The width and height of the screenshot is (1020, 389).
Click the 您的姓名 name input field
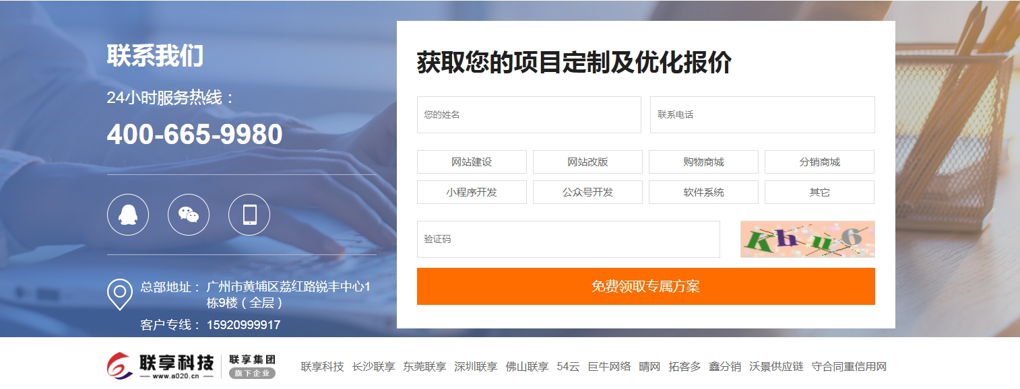[x=529, y=115]
